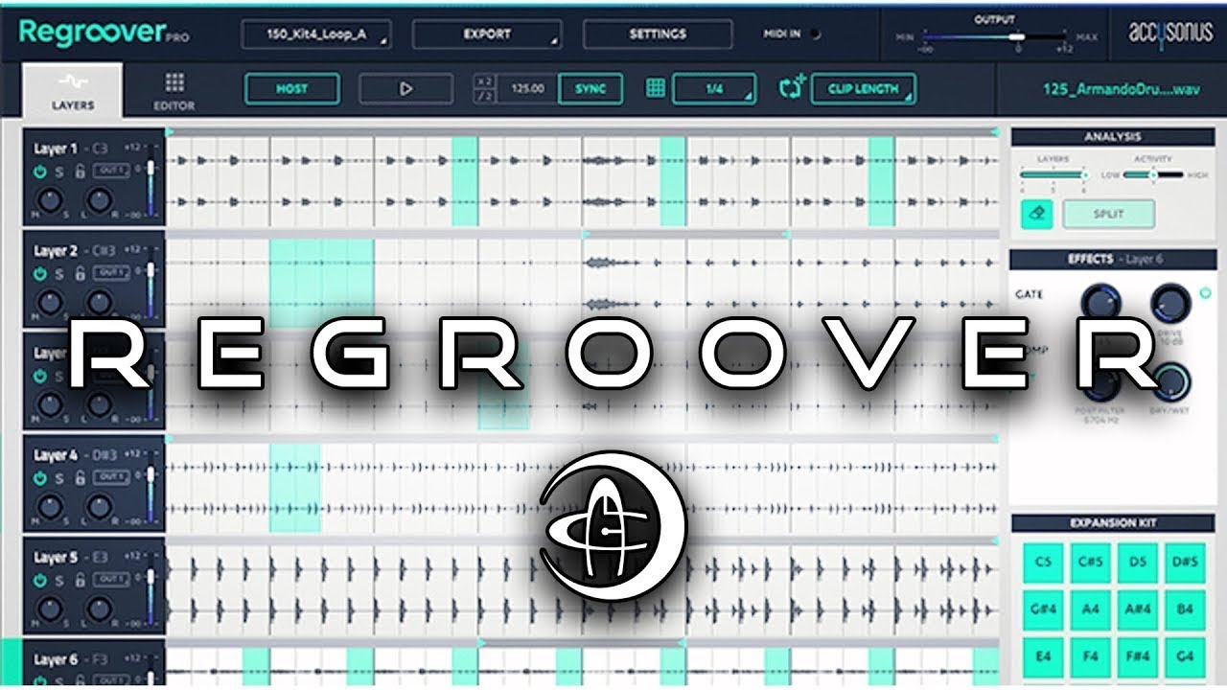Screen dimensions: 1227x690
Task: Toggle Layer 4 power button
Action: [40, 478]
